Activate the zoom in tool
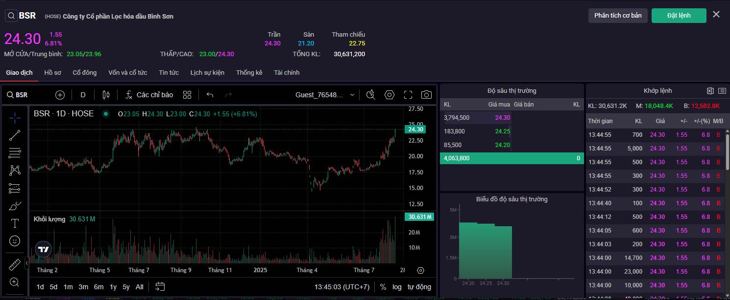 15,282
